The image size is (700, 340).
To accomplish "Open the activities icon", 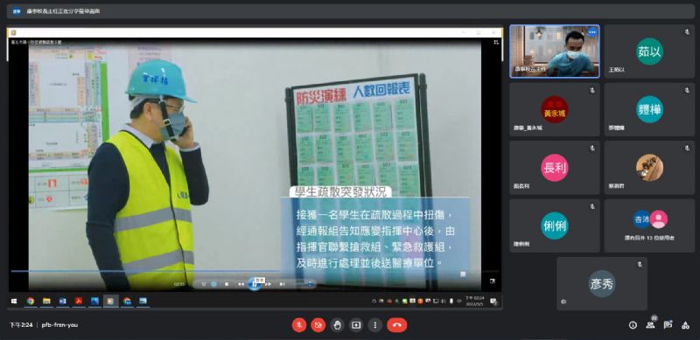I will 685,325.
